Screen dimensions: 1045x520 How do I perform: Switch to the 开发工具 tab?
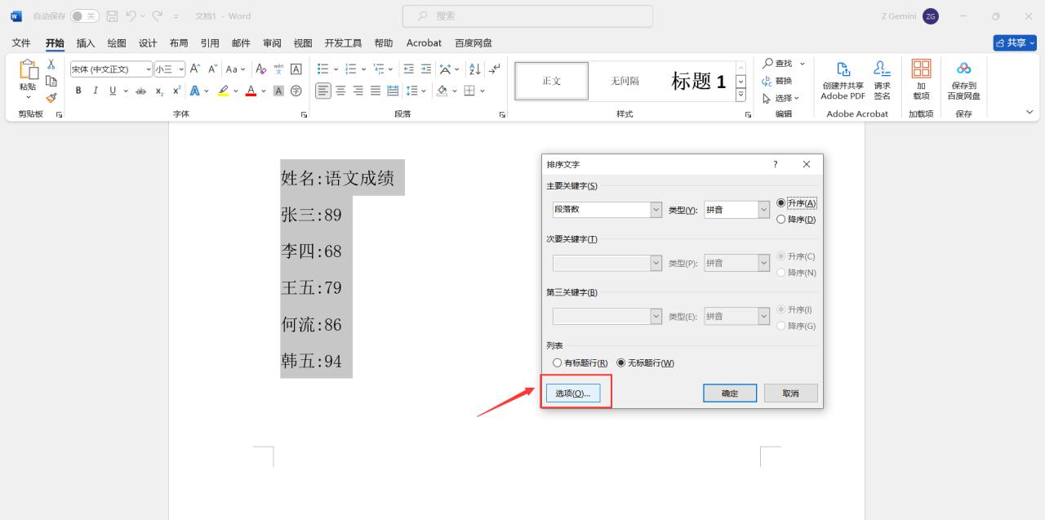coord(343,42)
